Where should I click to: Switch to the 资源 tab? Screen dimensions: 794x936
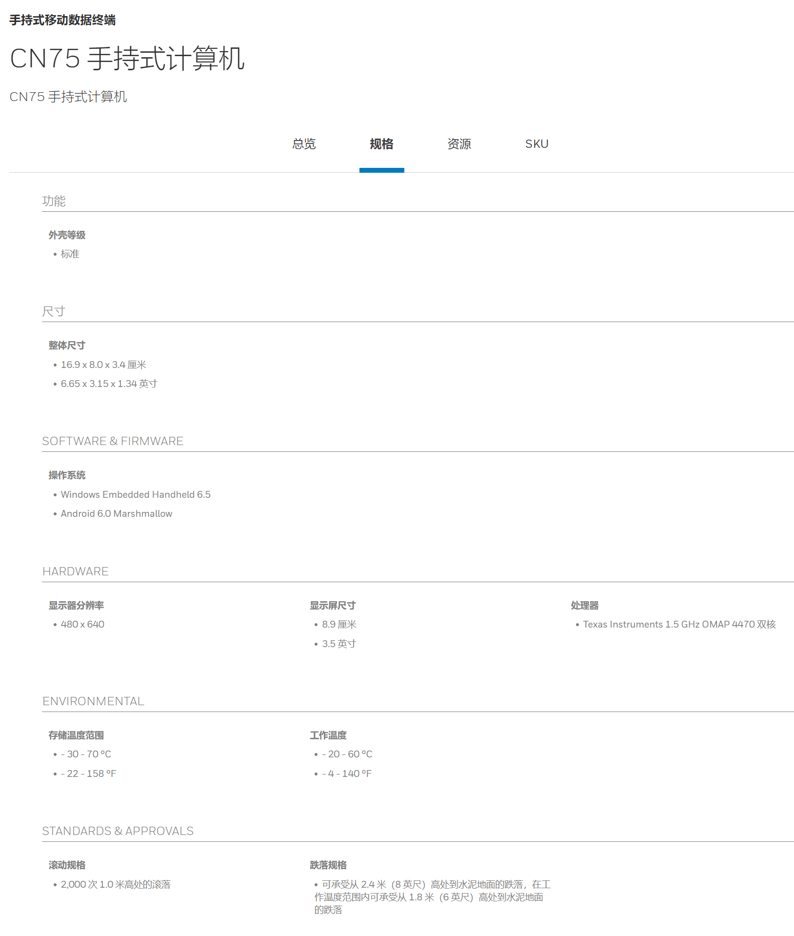pyautogui.click(x=459, y=144)
